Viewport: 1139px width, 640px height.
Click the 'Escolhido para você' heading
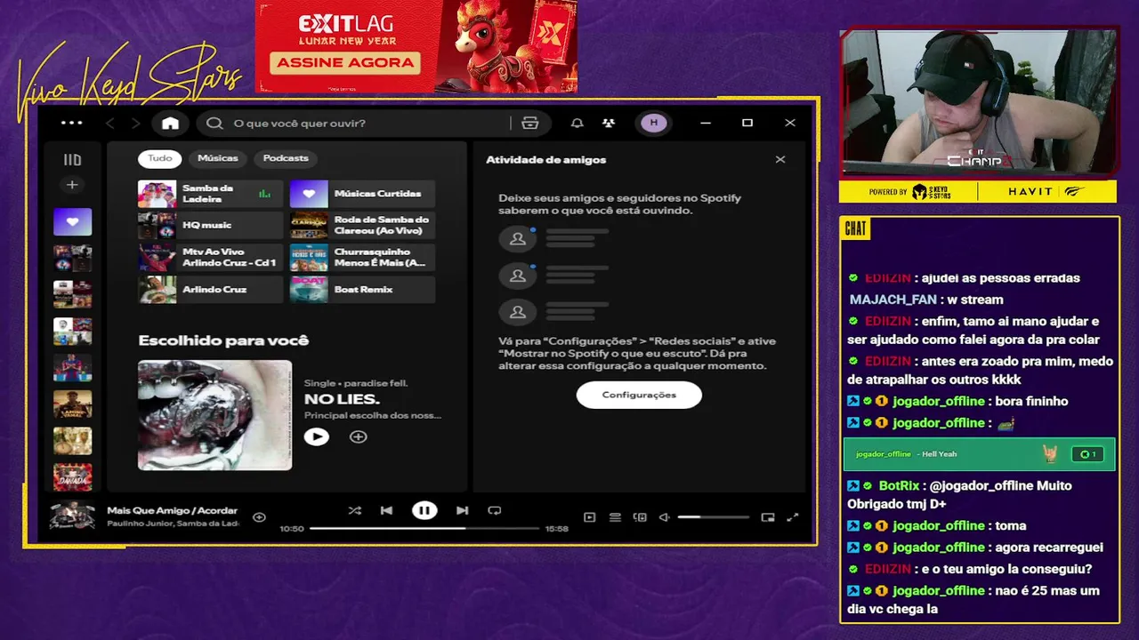click(223, 340)
